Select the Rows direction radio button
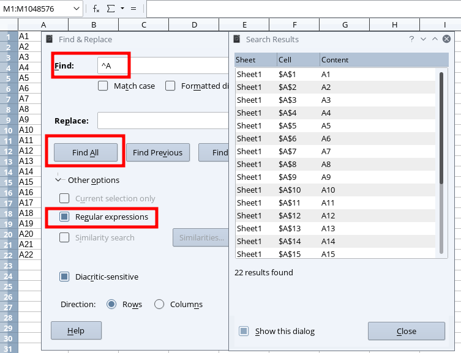The height and width of the screenshot is (353, 461). pyautogui.click(x=111, y=304)
